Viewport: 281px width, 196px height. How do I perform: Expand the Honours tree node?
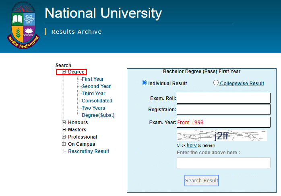64,122
